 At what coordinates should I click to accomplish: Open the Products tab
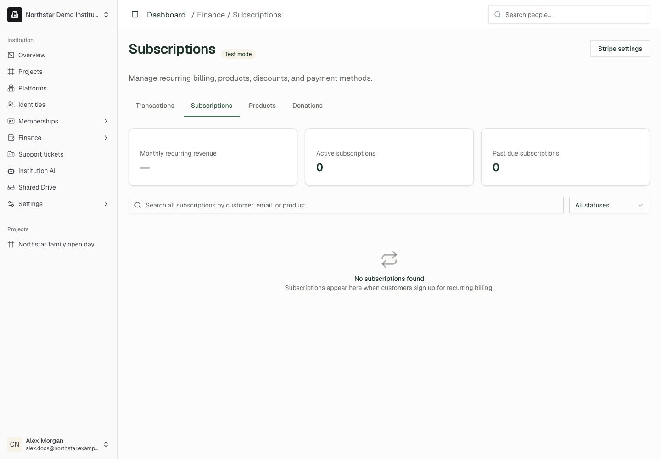click(262, 106)
